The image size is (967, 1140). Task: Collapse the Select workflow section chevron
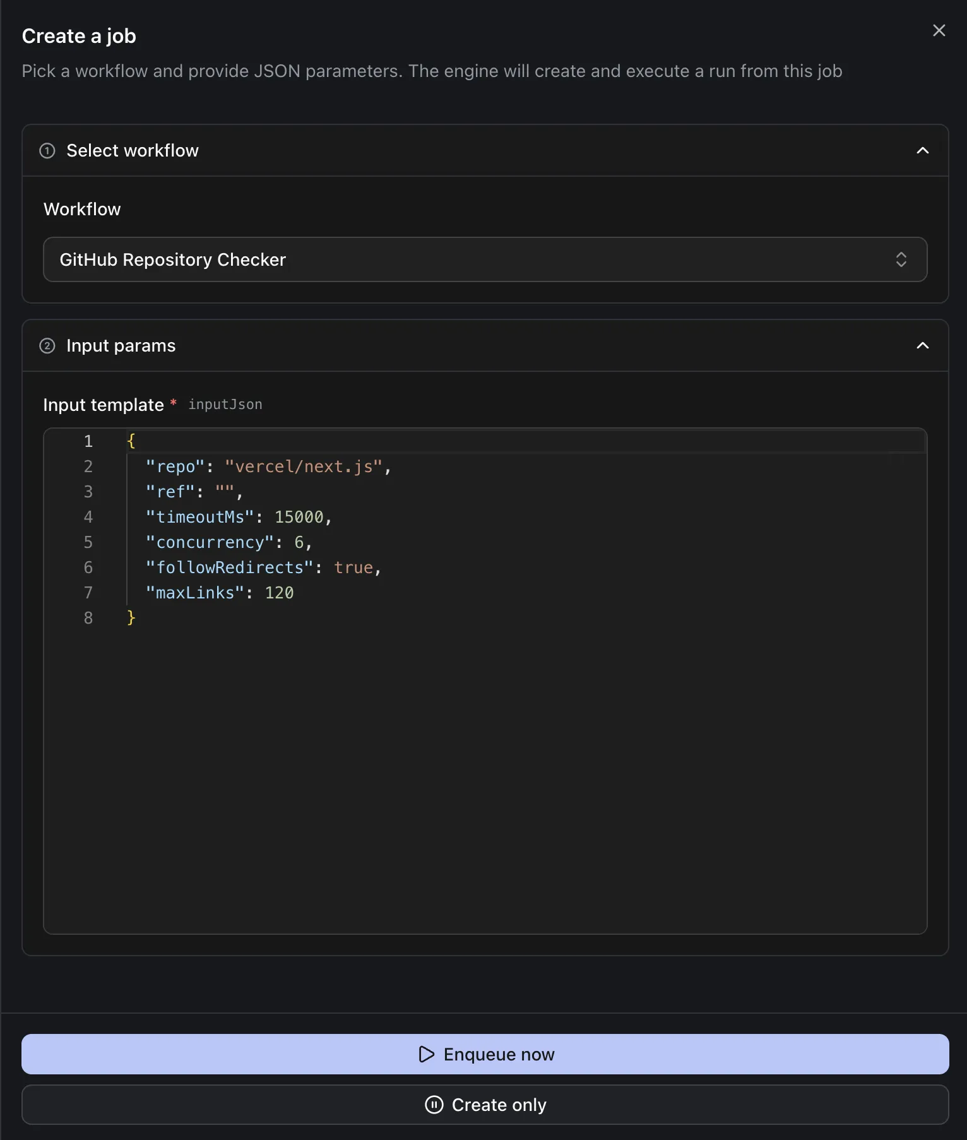coord(922,151)
